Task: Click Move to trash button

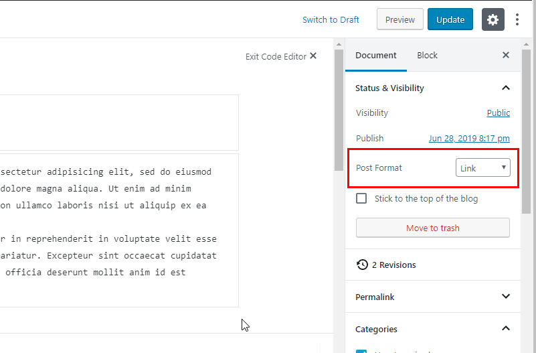Action: click(433, 228)
